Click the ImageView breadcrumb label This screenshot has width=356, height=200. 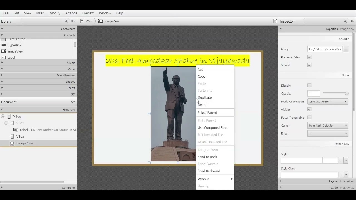coord(112,21)
